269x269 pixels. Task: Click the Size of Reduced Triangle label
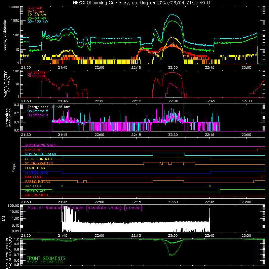[x=85, y=208]
